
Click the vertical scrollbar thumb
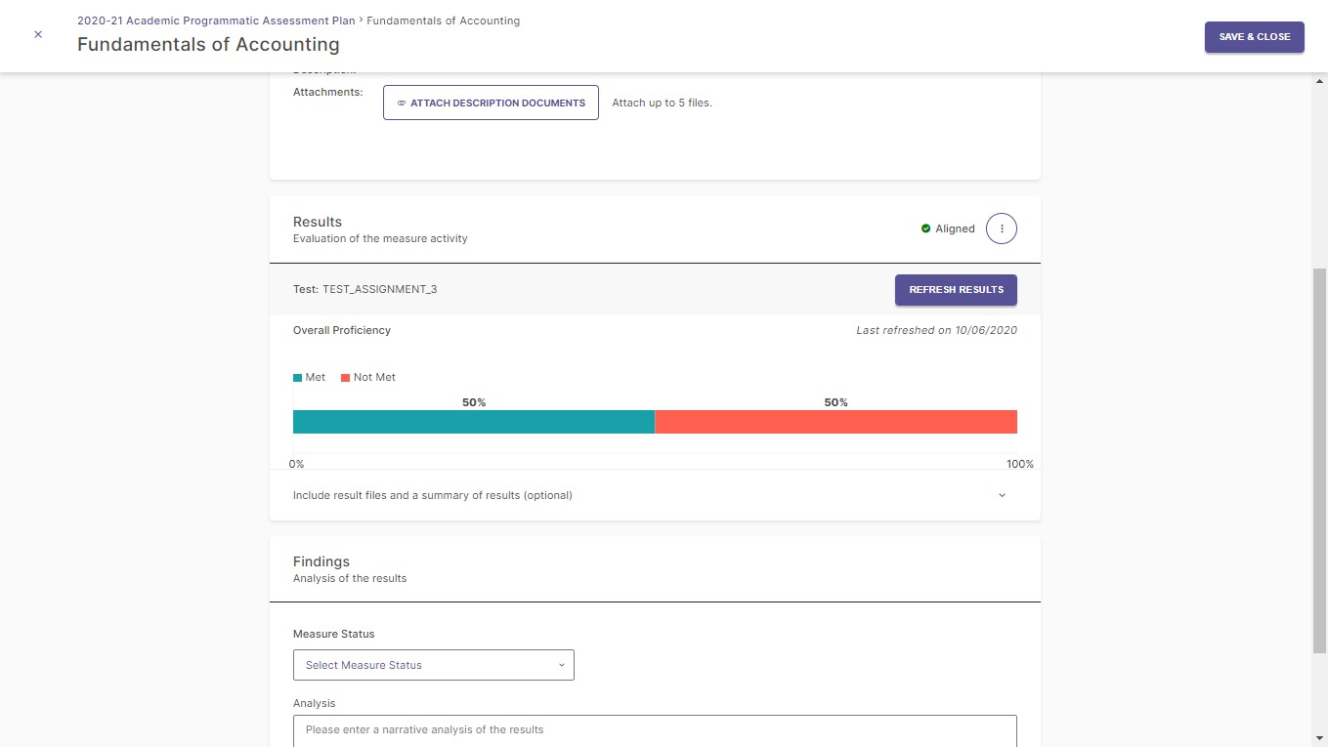1319,459
